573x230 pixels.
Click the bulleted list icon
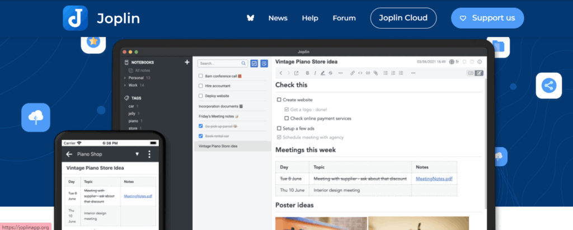pos(386,73)
